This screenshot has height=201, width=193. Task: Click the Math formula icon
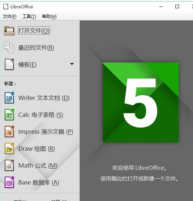pyautogui.click(x=9, y=165)
